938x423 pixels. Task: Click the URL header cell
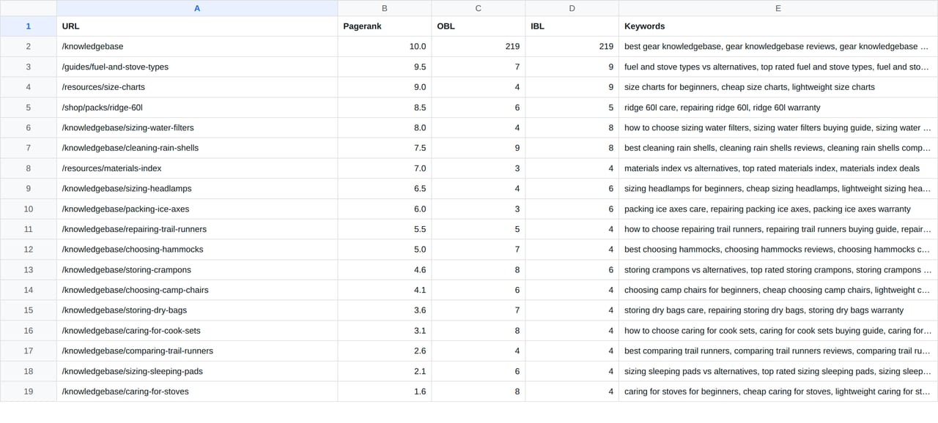pos(197,26)
